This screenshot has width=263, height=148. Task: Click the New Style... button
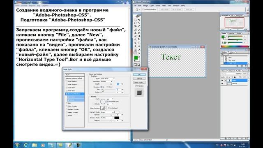[x=139, y=83]
